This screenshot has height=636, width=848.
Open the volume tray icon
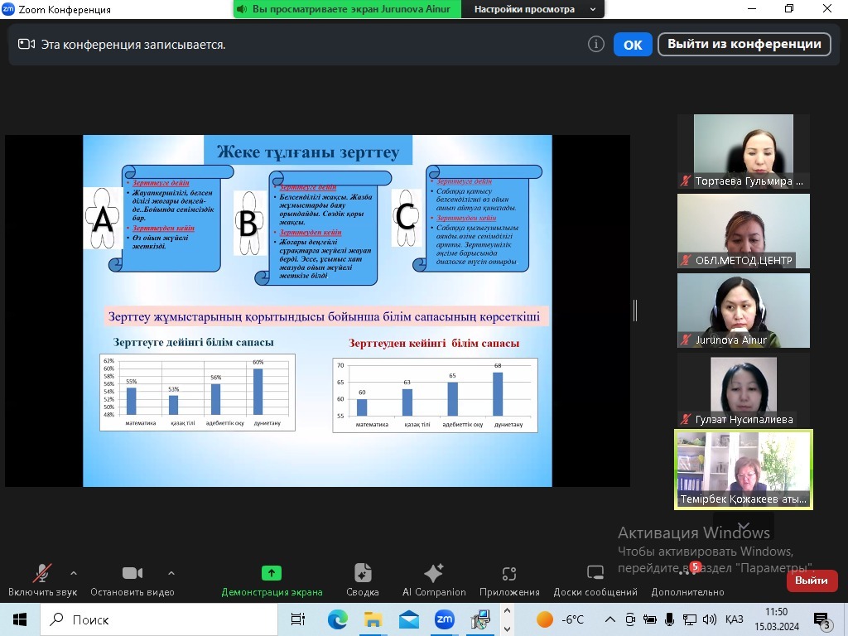pos(709,619)
